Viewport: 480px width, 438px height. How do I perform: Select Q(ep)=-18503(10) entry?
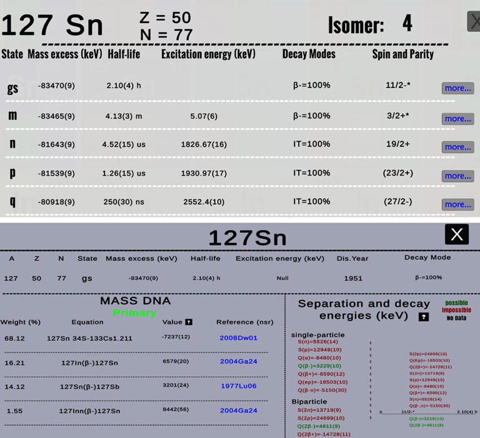322,382
